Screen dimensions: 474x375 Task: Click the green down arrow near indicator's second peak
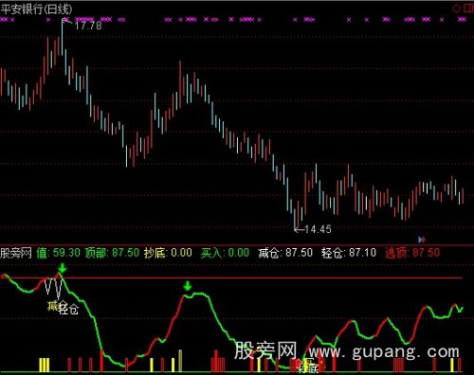(x=188, y=286)
